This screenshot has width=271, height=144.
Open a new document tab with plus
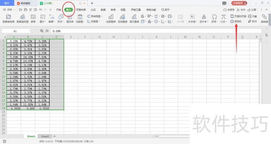point(92,3)
